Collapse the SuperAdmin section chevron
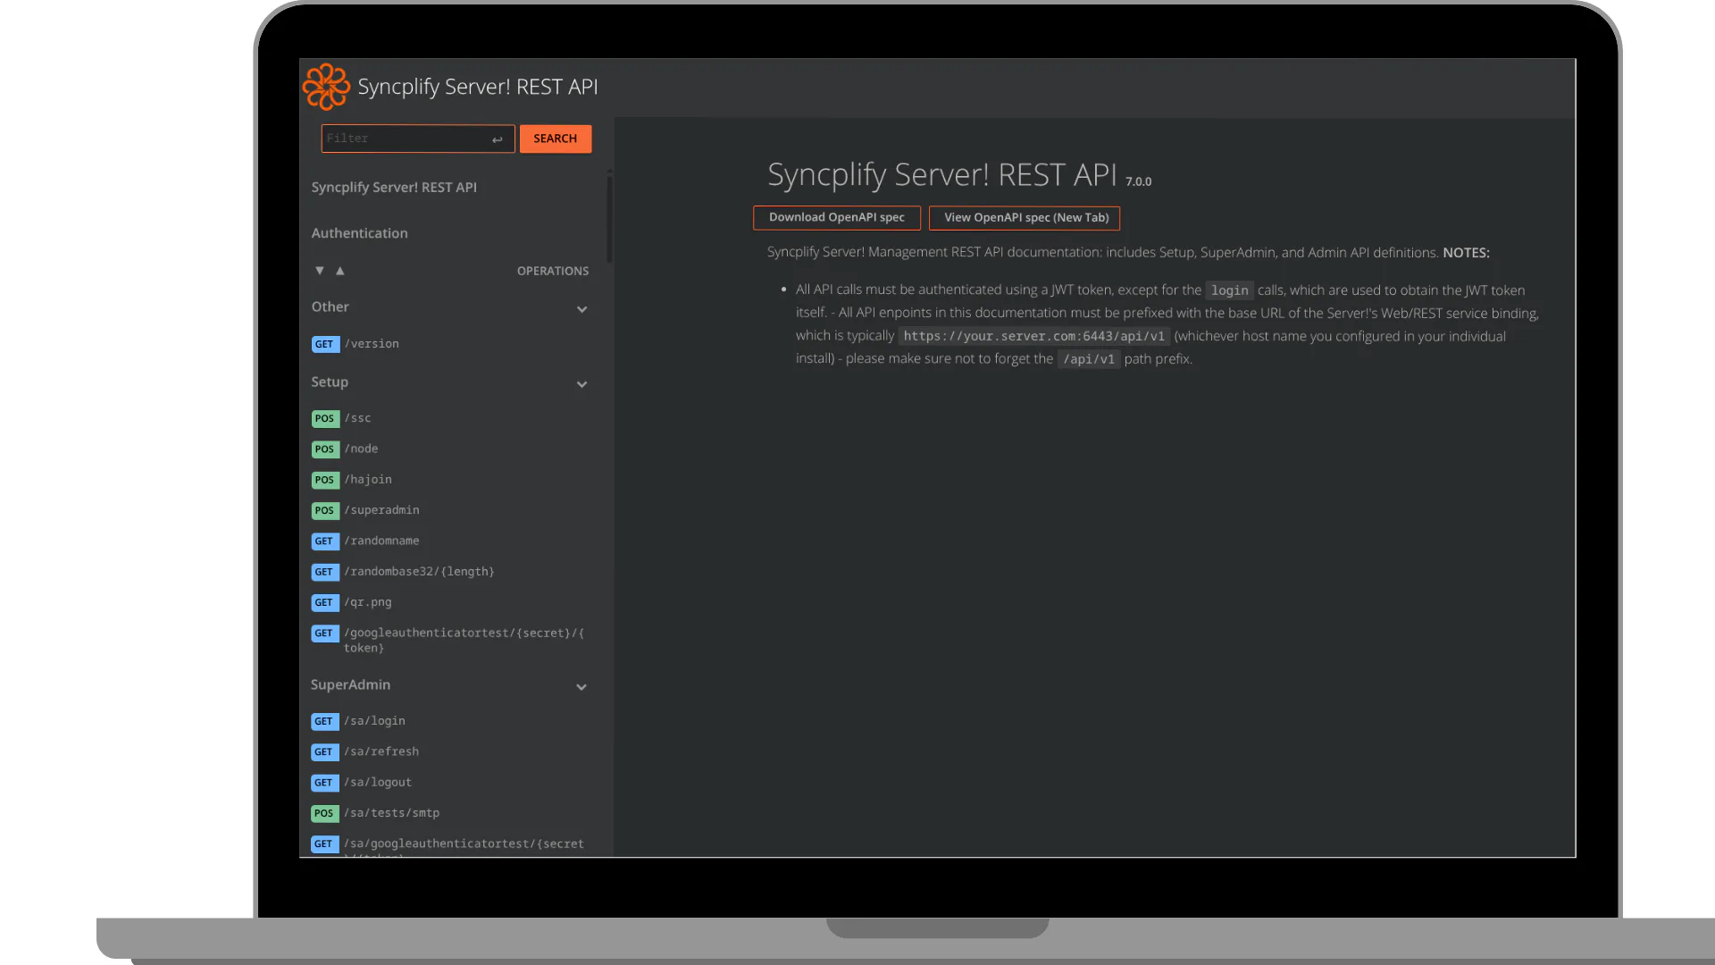Image resolution: width=1715 pixels, height=965 pixels. [x=581, y=687]
